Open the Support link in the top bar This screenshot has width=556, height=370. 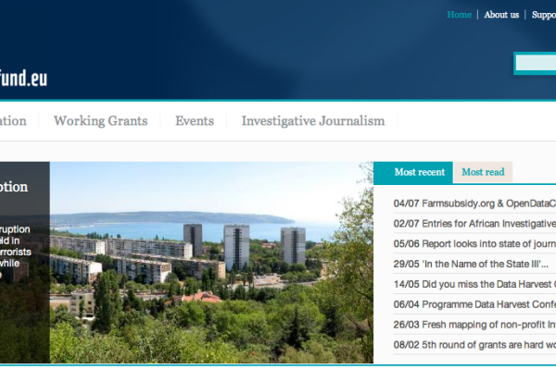point(543,15)
